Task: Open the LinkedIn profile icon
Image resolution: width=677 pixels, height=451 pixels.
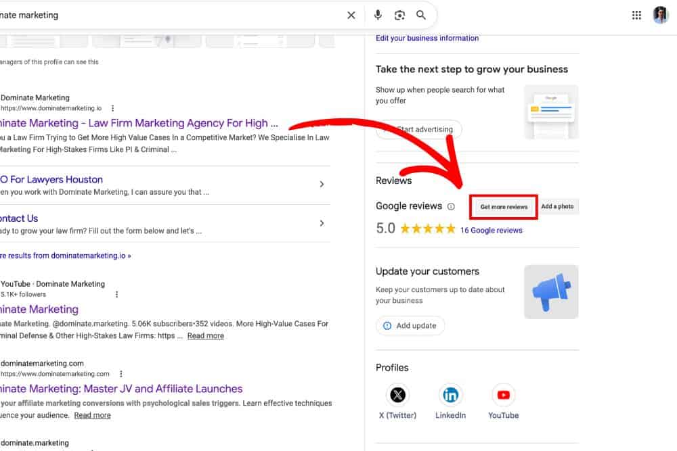Action: (450, 395)
